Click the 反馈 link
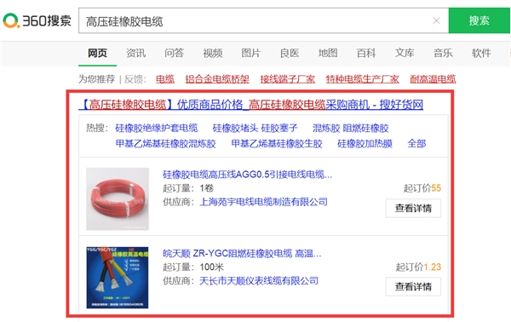The height and width of the screenshot is (322, 511). point(135,79)
